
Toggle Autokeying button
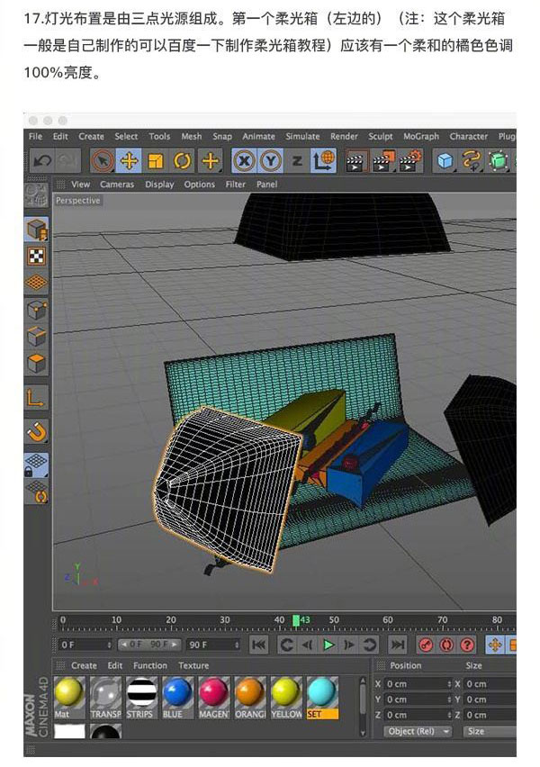(446, 645)
